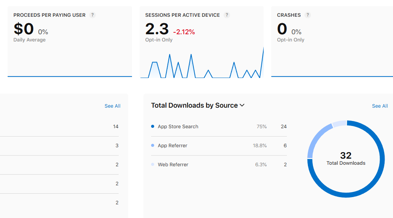
Task: Click the 24 downloads count
Action: coord(284,126)
